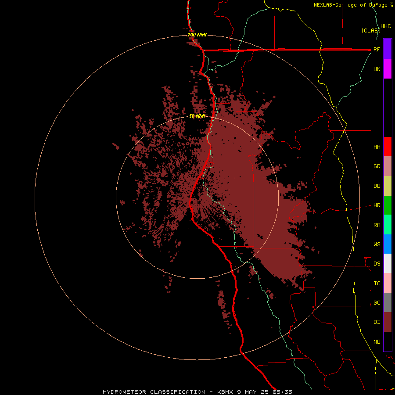Viewport: 395px width, 395px height.
Task: Select the GR pink legend swatch
Action: [388, 166]
